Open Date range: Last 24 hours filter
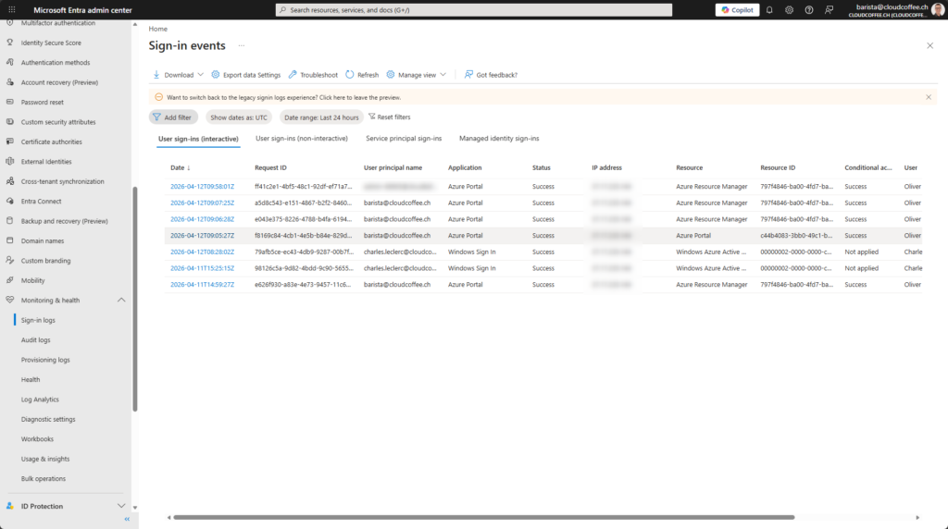 tap(321, 117)
